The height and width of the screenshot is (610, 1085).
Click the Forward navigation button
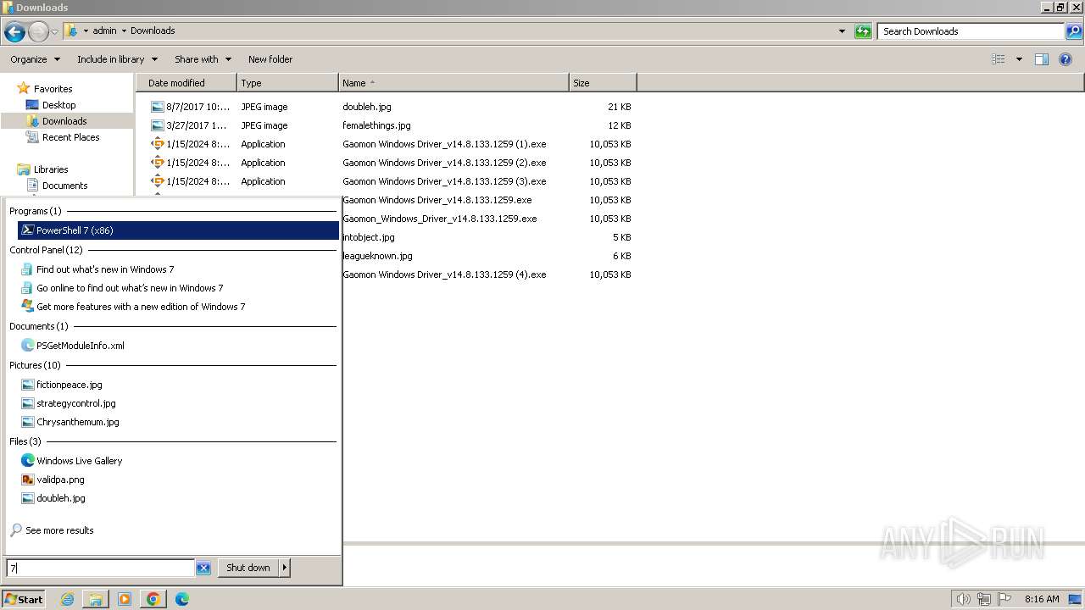point(38,31)
